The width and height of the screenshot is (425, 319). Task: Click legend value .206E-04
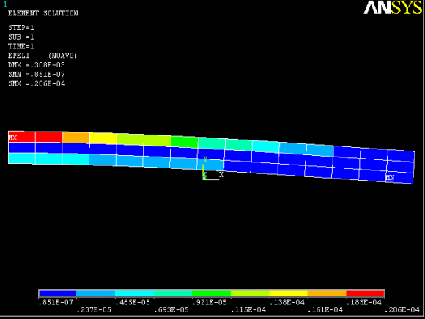402,310
